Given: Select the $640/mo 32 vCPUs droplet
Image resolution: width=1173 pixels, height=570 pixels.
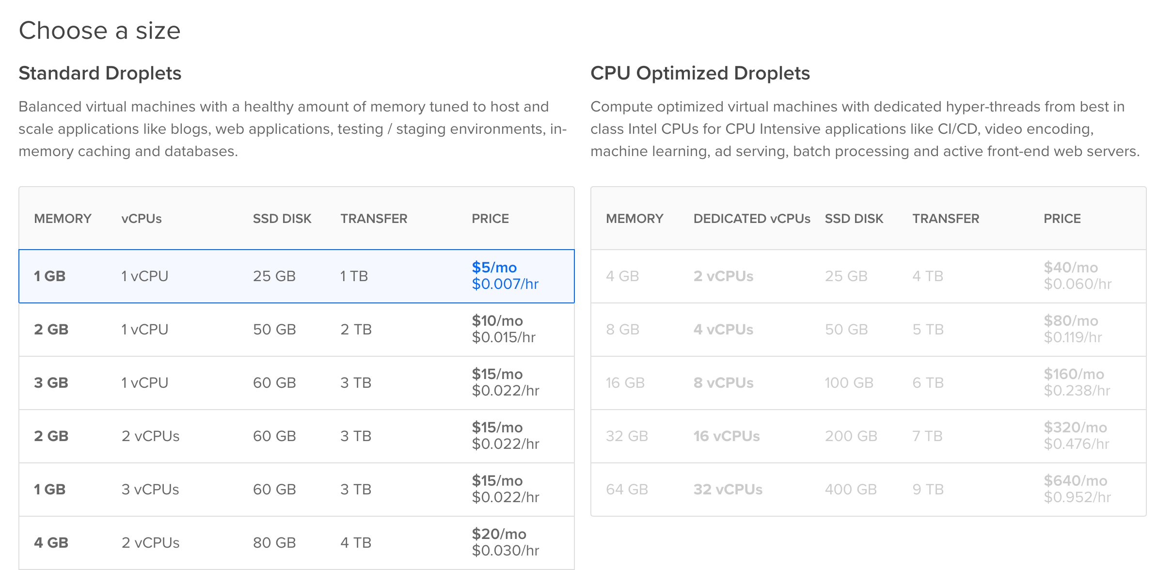Looking at the screenshot, I should [x=868, y=490].
